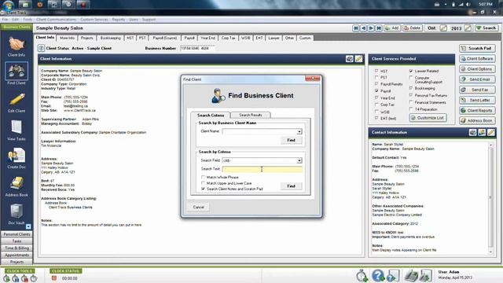Image resolution: width=503 pixels, height=283 pixels.
Task: Uncheck Search Client Notes and Scratch Pad
Action: [203, 189]
